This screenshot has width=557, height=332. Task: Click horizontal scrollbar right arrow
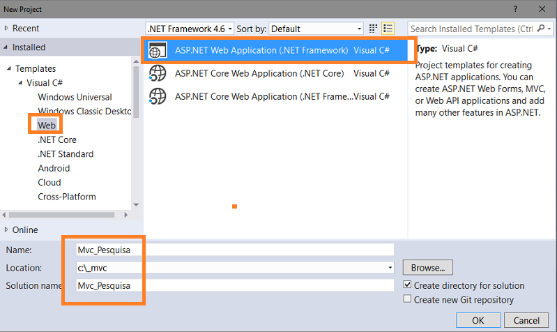(x=125, y=215)
